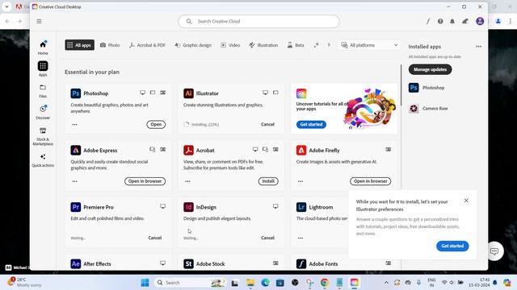Image resolution: width=517 pixels, height=290 pixels.
Task: Open Photoshop card more options ellipsis
Action: pos(74,125)
